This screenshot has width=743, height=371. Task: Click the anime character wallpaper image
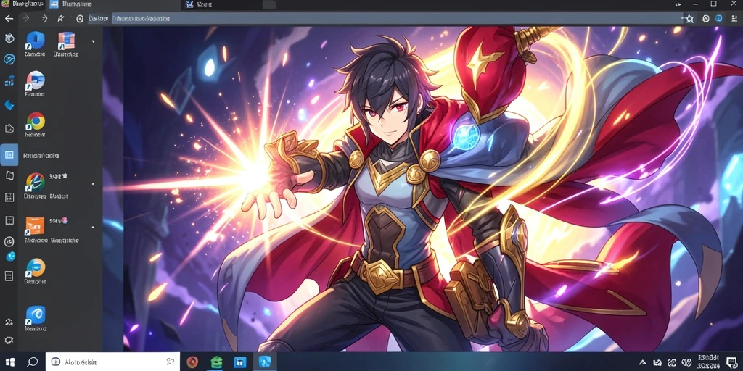[x=422, y=189]
